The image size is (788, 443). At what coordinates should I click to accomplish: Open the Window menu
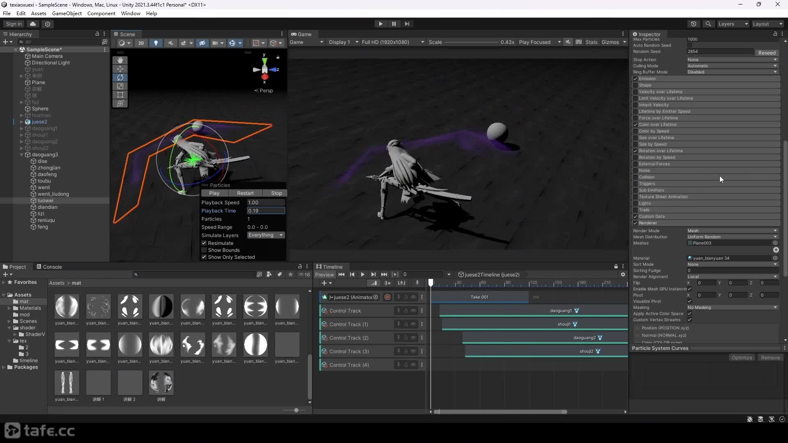131,14
